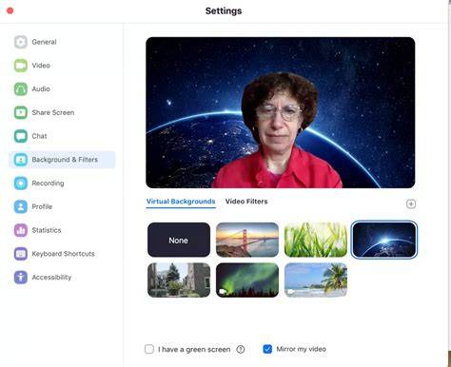Open the General settings icon
451x367 pixels.
point(21,42)
